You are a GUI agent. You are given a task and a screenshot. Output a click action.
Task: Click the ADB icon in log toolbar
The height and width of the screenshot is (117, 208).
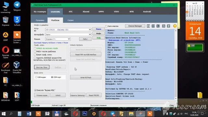(153, 26)
